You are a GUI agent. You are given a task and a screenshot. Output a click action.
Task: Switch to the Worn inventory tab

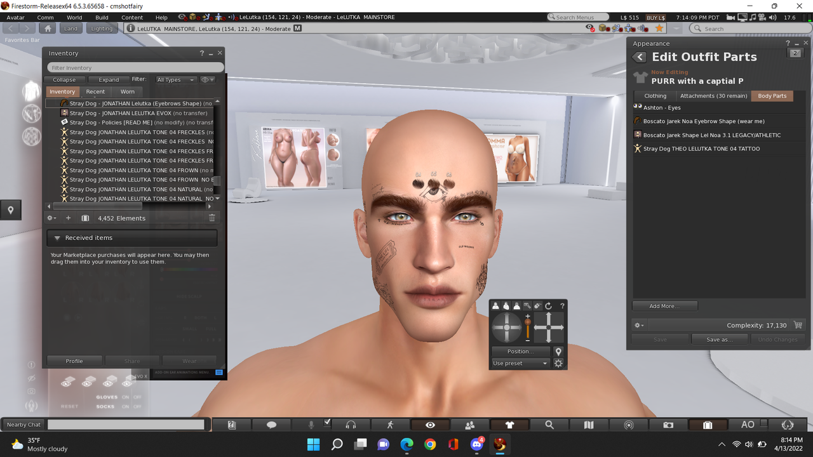click(x=127, y=91)
